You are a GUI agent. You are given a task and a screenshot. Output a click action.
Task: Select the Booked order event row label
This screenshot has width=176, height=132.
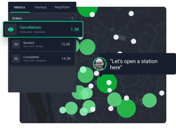[28, 43]
